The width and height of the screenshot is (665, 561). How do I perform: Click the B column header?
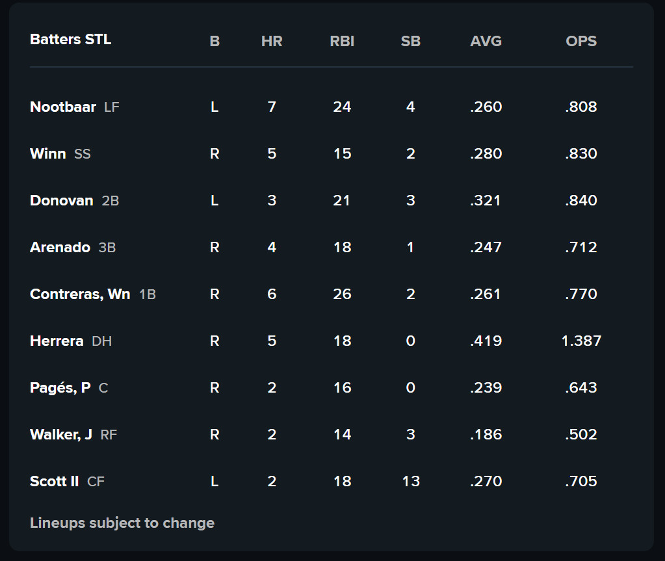(x=215, y=41)
